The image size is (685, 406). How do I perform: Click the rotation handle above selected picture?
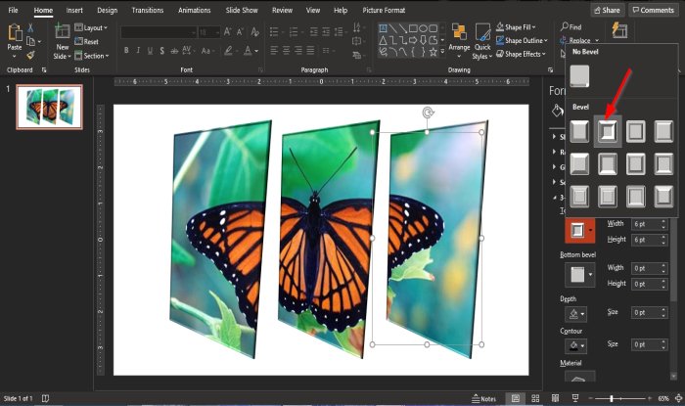pos(427,113)
